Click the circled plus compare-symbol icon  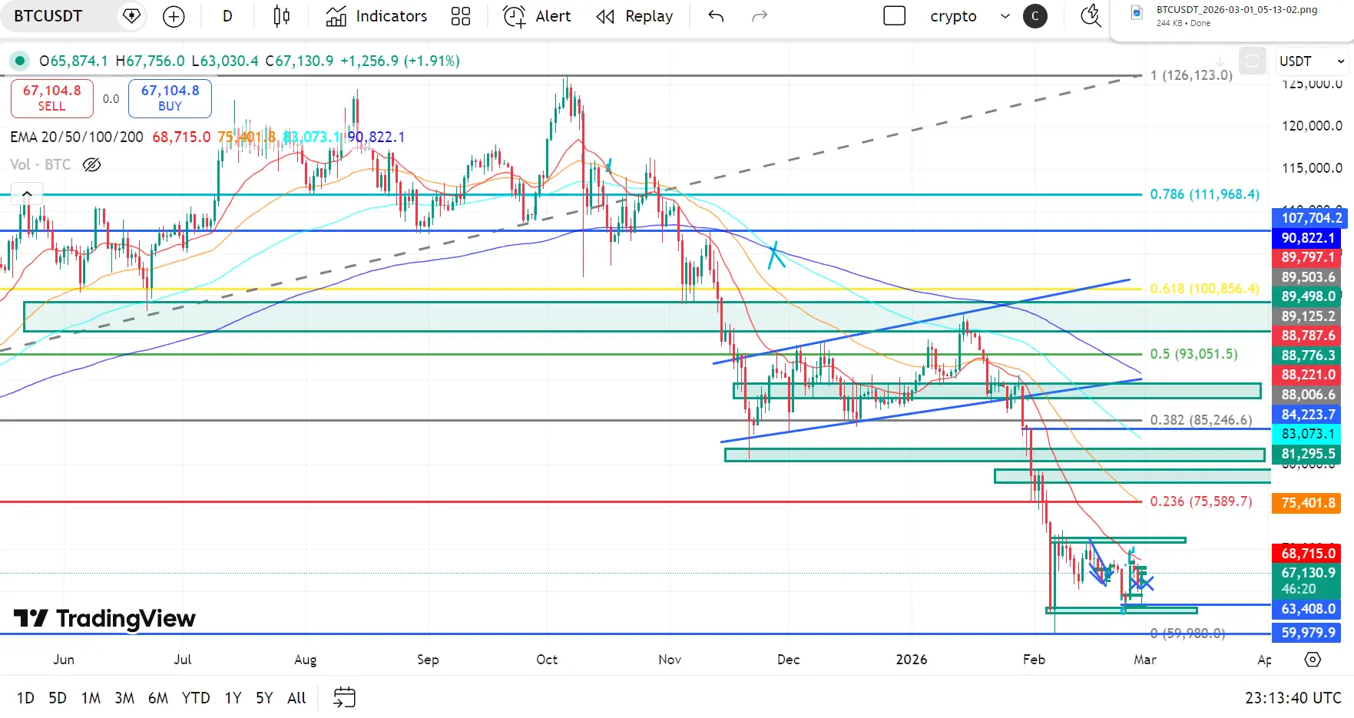(x=174, y=16)
